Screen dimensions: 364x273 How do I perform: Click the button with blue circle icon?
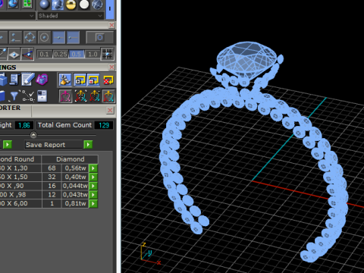click(100, 38)
